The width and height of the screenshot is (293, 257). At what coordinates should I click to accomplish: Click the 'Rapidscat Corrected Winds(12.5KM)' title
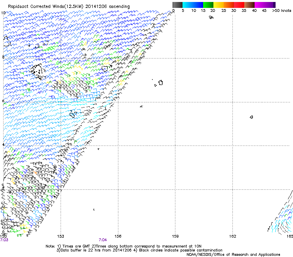tap(46, 6)
